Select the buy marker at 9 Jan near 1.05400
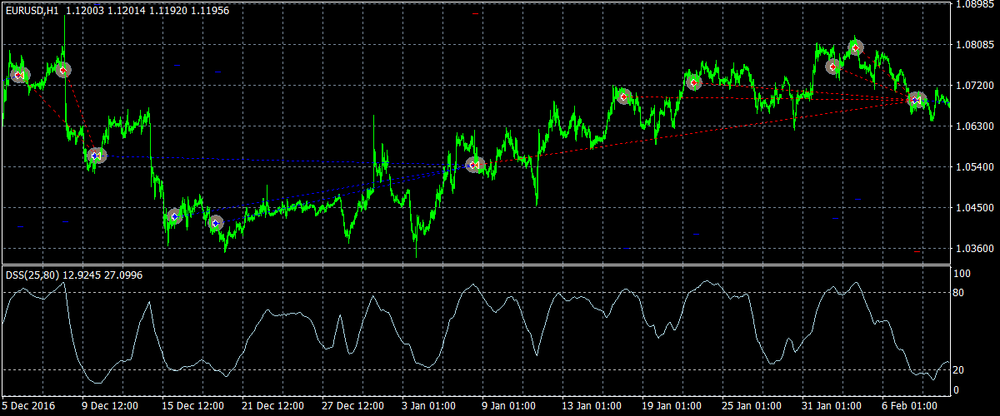1000x416 pixels. pos(474,165)
